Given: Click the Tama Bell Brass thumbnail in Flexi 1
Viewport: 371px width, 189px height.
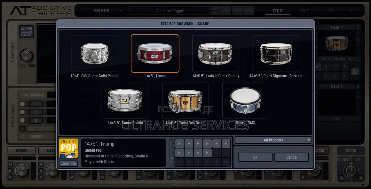Looking at the screenshot, I should point(337,43).
